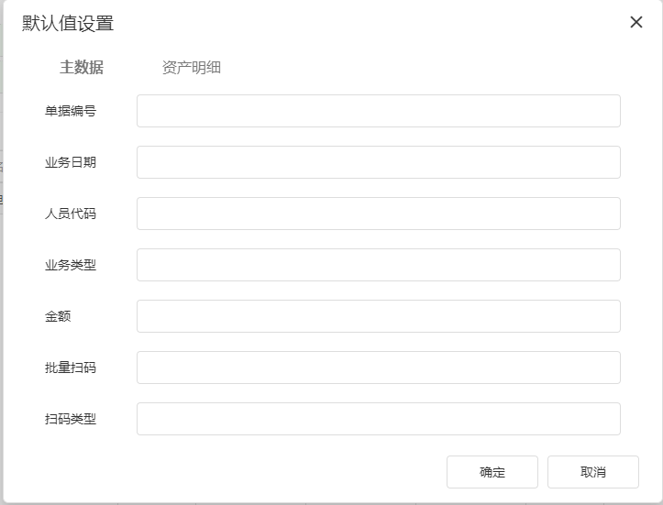Viewport: 663px width, 505px height.
Task: Select the 人员代码 text field
Action: point(378,214)
